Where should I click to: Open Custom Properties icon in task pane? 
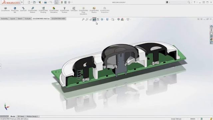[x=211, y=43]
